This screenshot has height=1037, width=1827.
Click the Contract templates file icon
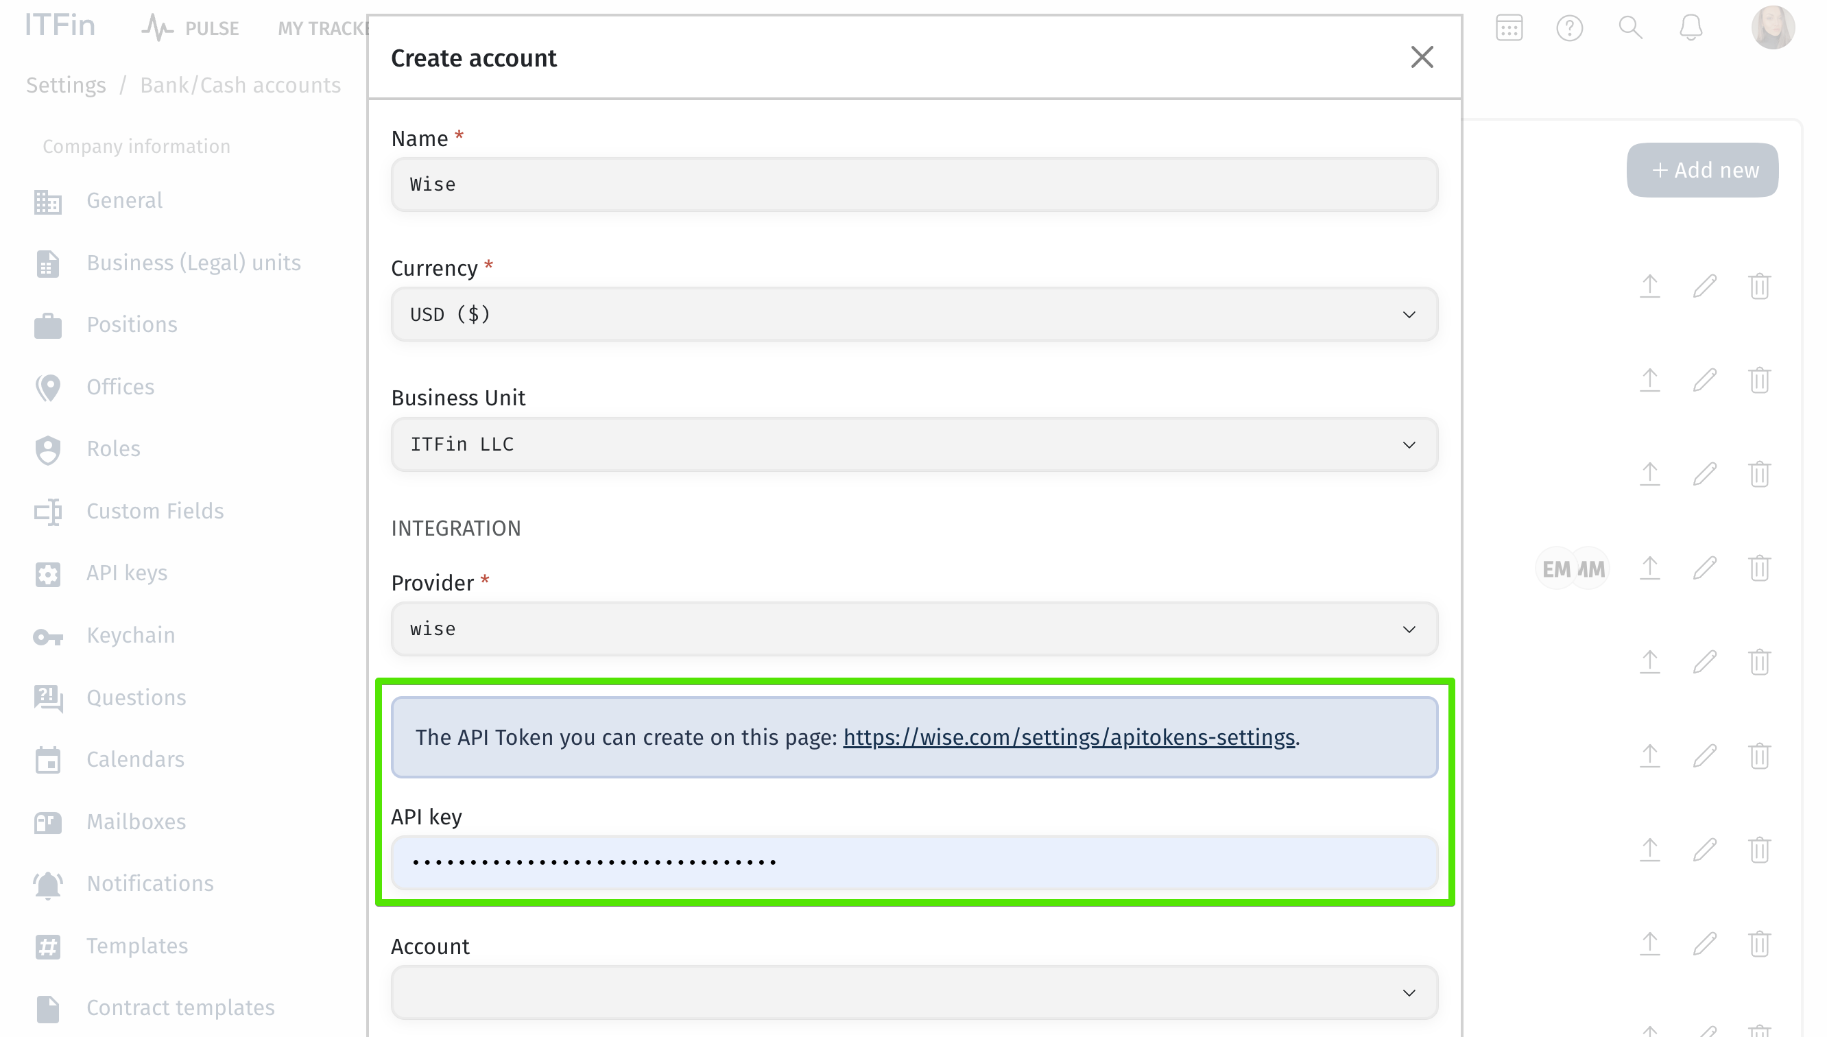click(48, 1010)
